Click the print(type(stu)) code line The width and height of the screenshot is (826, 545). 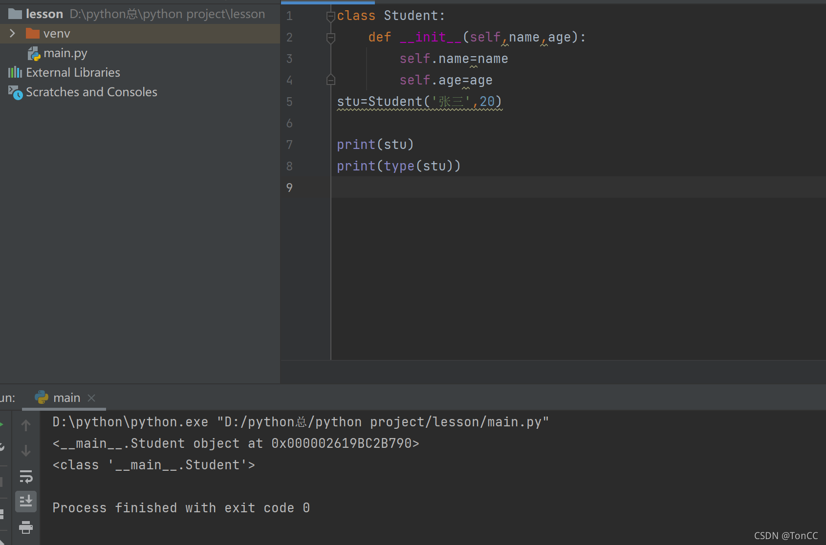click(399, 166)
